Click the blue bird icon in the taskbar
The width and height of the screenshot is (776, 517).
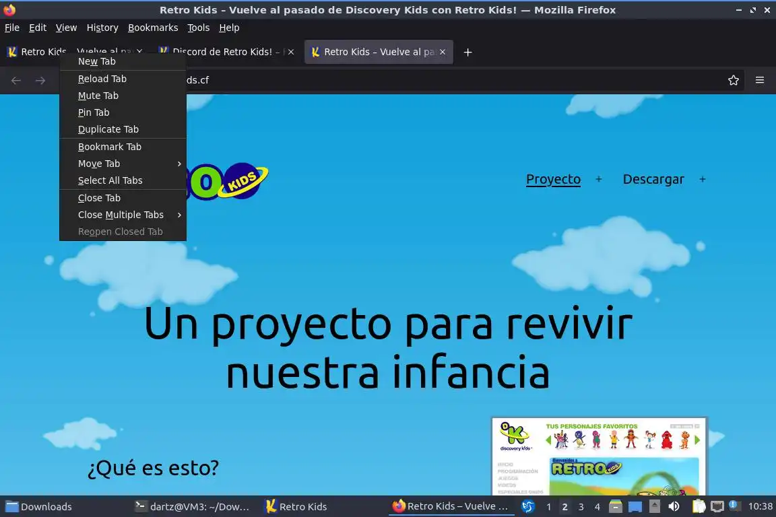pos(528,507)
